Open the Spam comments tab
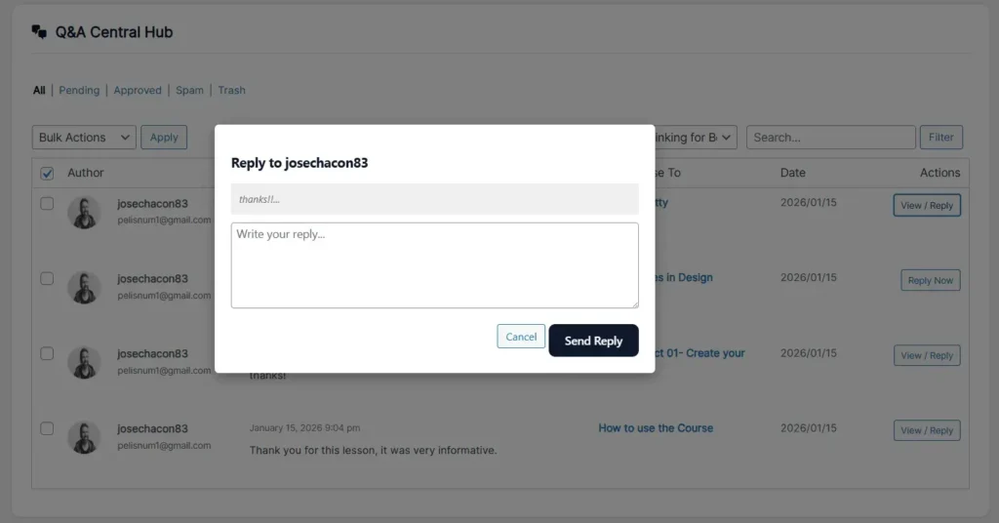 [190, 91]
